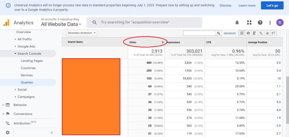This screenshot has height=137, width=289.
Task: Open the three-dot more options menu
Action: tap(270, 23)
